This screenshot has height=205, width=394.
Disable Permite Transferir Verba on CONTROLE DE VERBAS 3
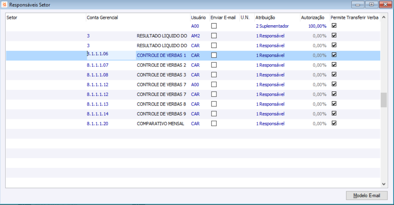point(334,75)
